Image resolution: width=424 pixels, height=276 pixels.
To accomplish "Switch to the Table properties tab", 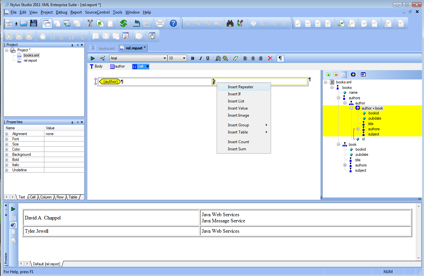I will tap(73, 197).
